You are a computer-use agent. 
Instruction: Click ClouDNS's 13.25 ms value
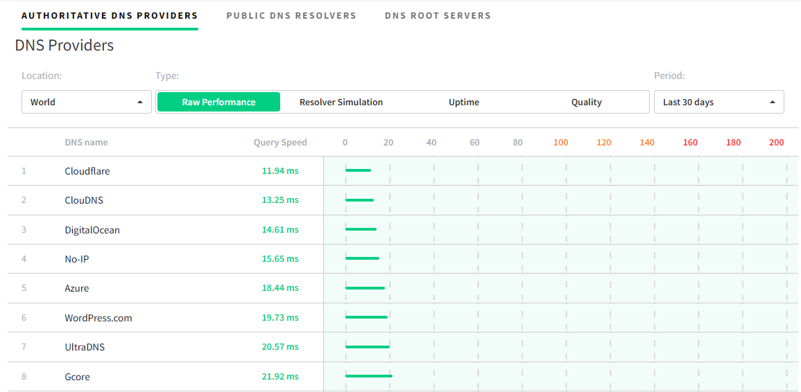coord(280,200)
